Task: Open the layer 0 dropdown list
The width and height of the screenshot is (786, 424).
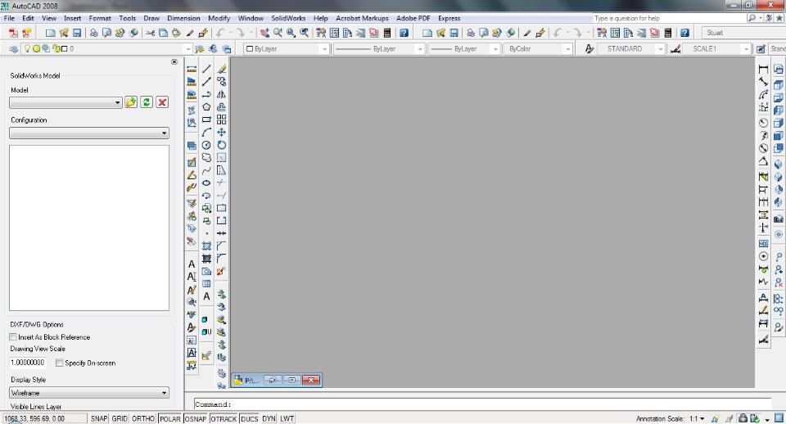Action: pos(188,48)
